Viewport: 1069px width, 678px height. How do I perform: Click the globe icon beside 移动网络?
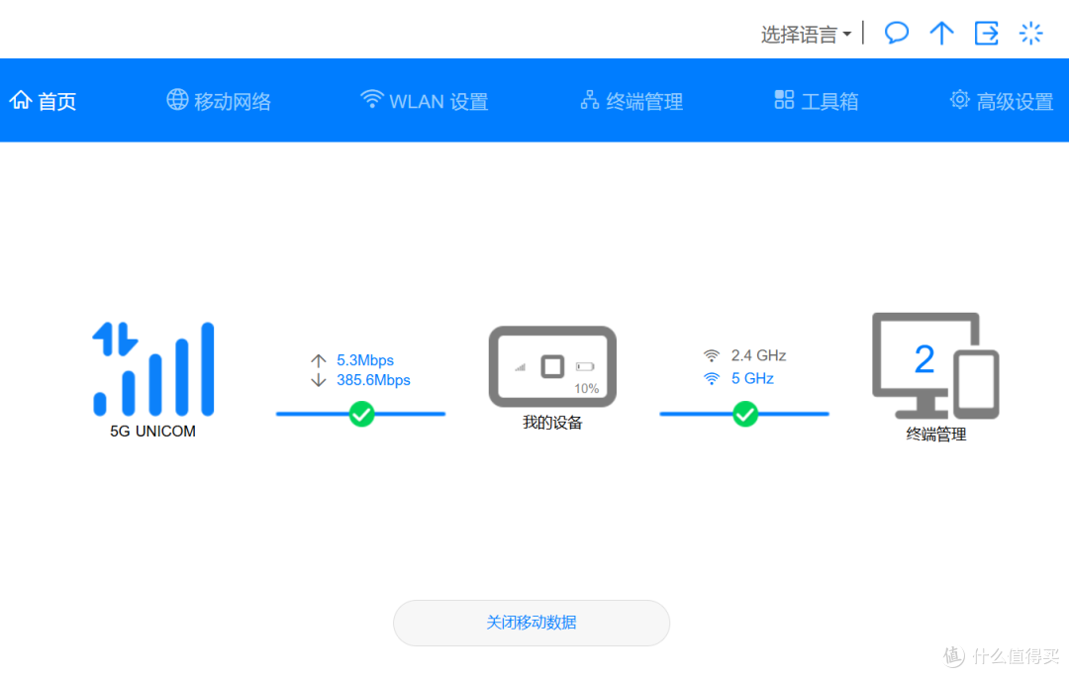click(177, 100)
